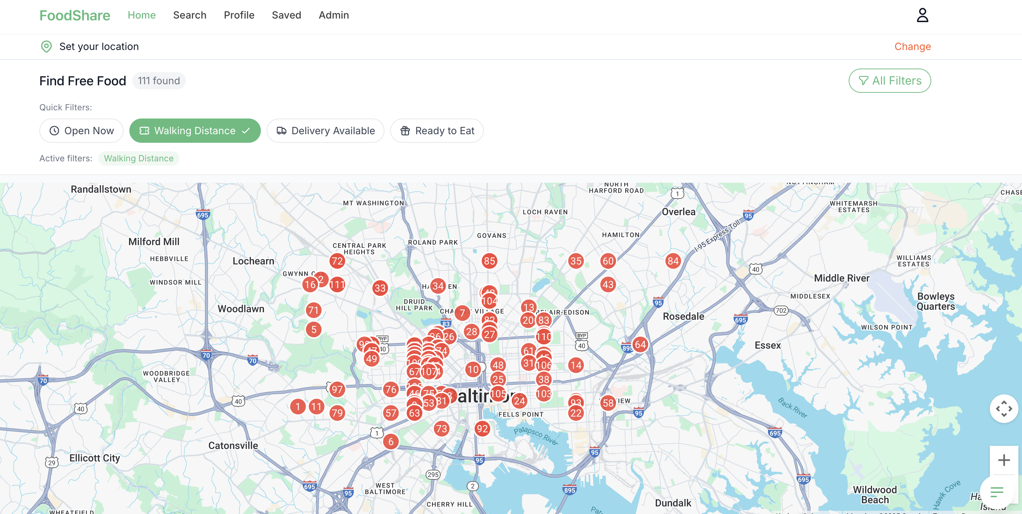The height and width of the screenshot is (514, 1022).
Task: Toggle the Ready to Eat filter
Action: [437, 131]
